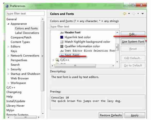The height and width of the screenshot is (120, 151).
Task: Click the Use System Font button
Action: (x=133, y=41)
